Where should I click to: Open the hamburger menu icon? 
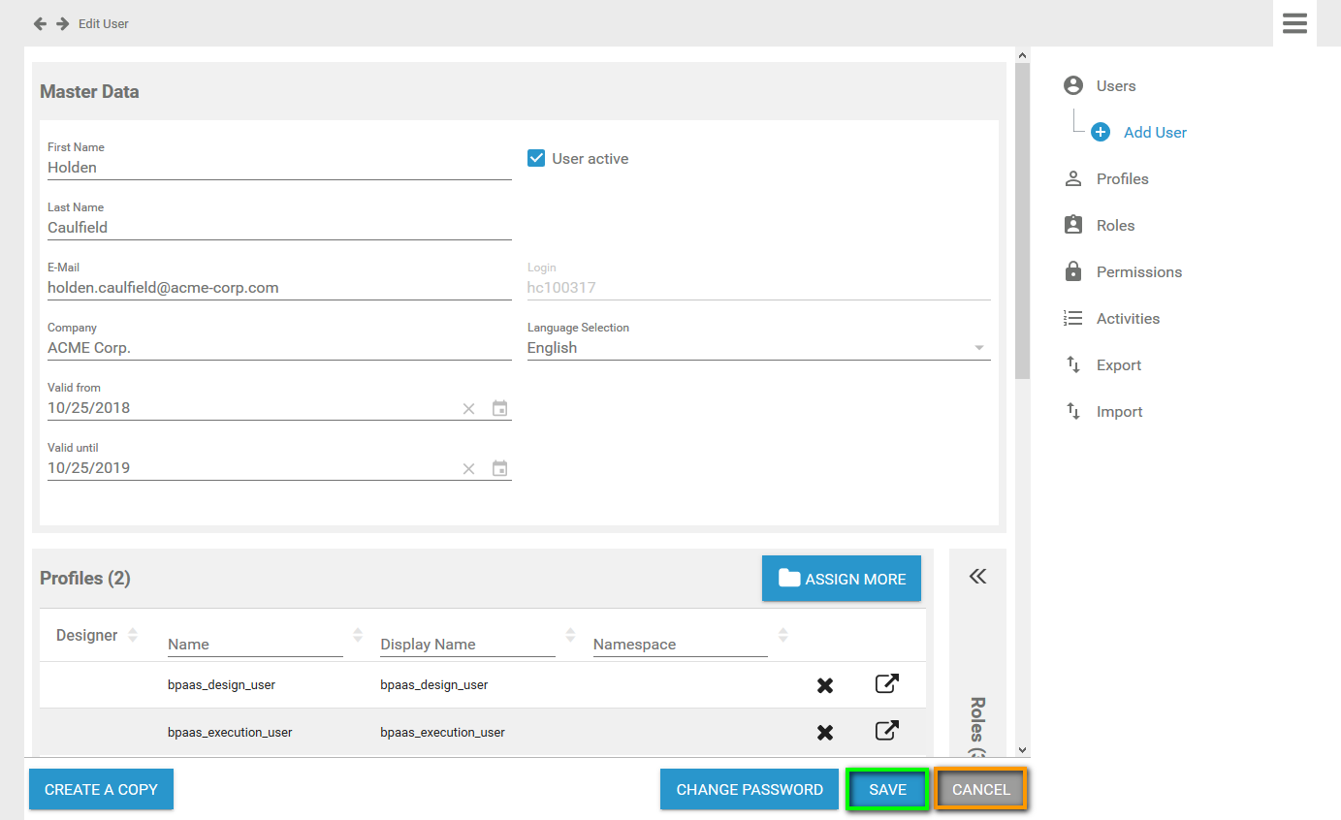[1294, 23]
